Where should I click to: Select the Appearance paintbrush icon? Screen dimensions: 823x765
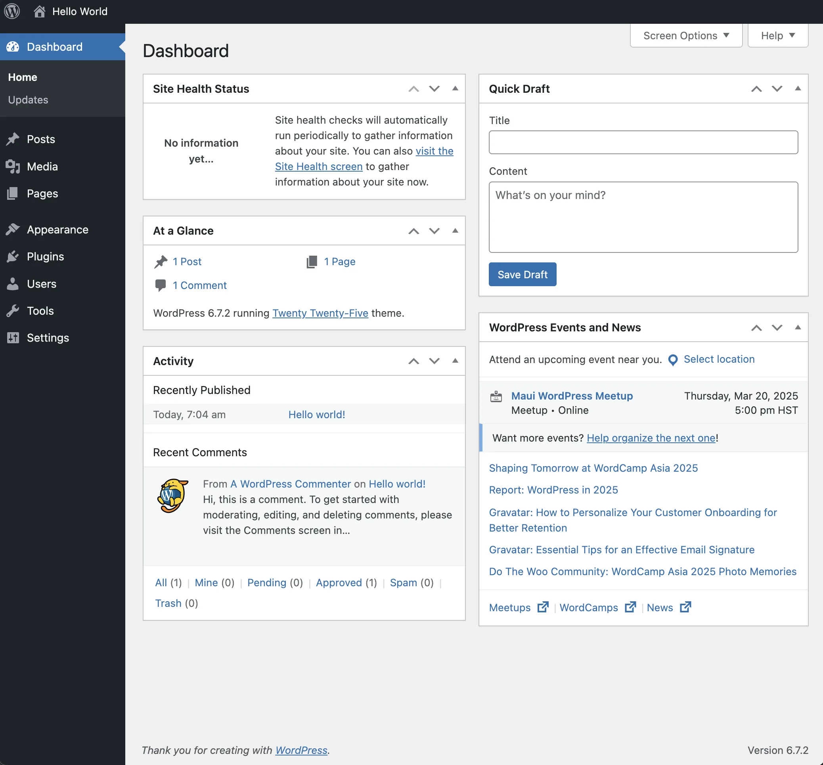pyautogui.click(x=13, y=229)
